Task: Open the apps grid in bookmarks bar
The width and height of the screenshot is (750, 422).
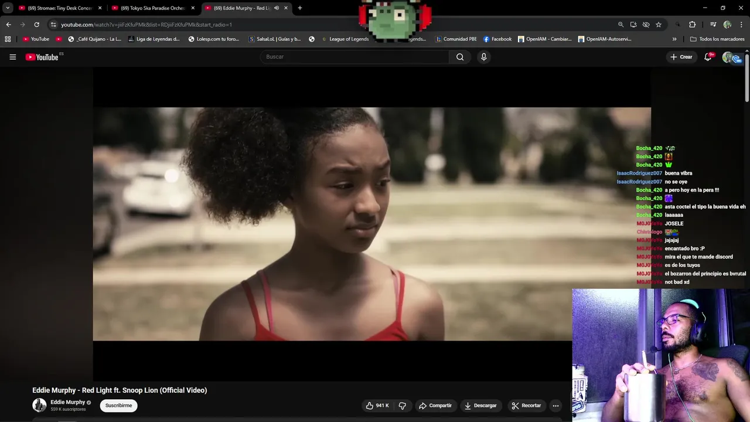Action: point(8,39)
